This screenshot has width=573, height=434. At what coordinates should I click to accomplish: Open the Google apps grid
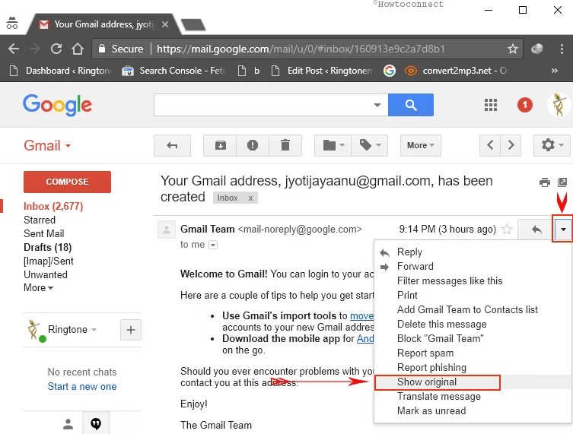tap(490, 105)
